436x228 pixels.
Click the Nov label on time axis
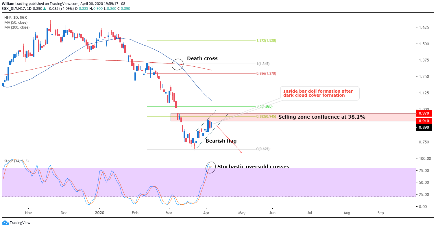28,213
